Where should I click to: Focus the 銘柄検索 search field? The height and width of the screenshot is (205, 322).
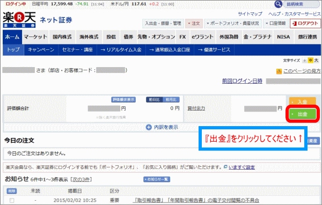point(302,4)
